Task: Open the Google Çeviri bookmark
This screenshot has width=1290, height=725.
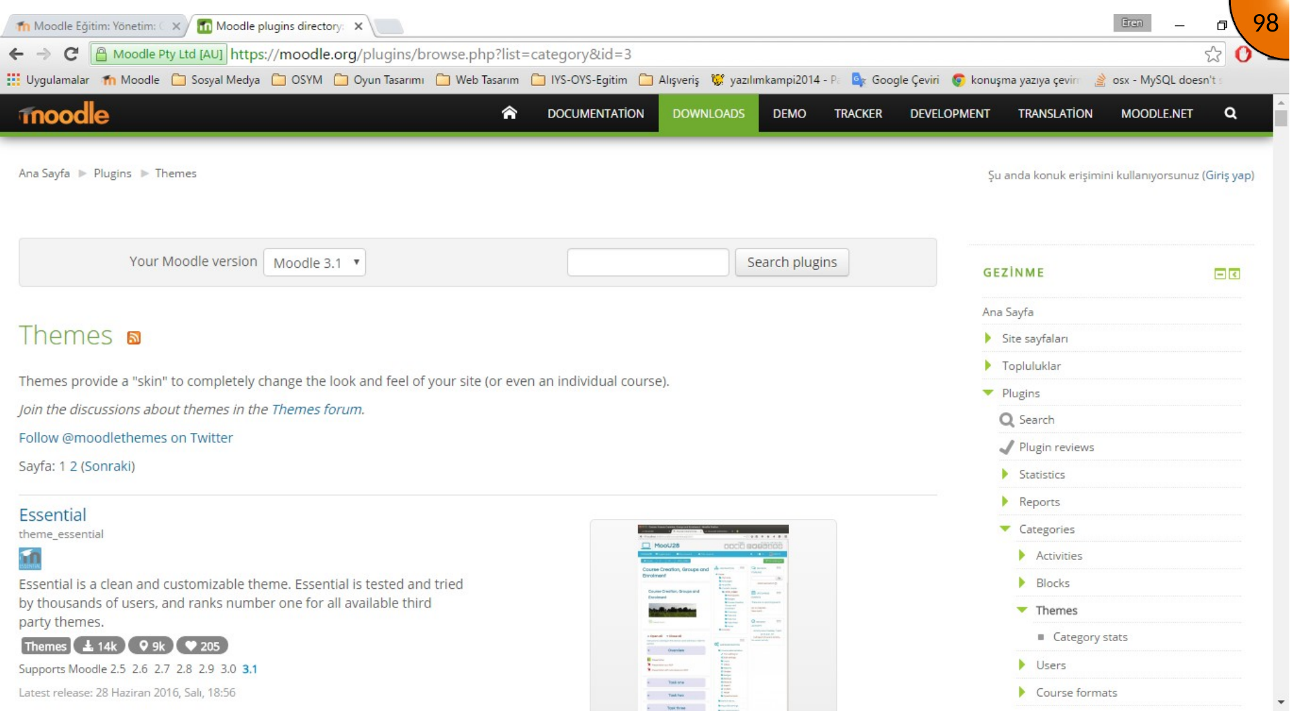Action: (x=896, y=80)
